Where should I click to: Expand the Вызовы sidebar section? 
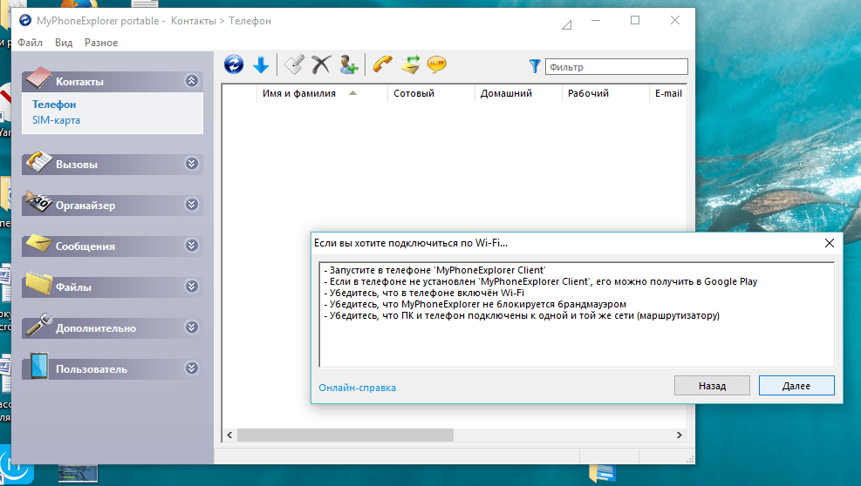192,164
